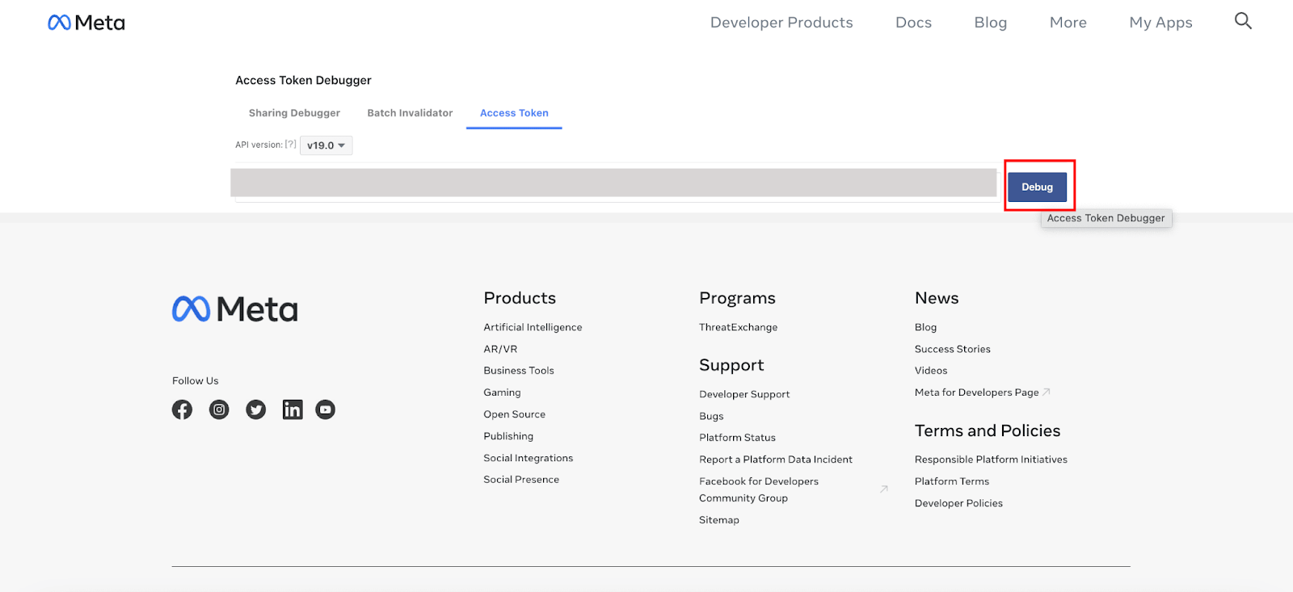Open the API version v19.0 dropdown
This screenshot has width=1293, height=592.
326,145
